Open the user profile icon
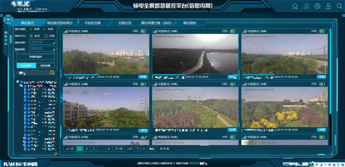345x167 pixels. pyautogui.click(x=328, y=6)
